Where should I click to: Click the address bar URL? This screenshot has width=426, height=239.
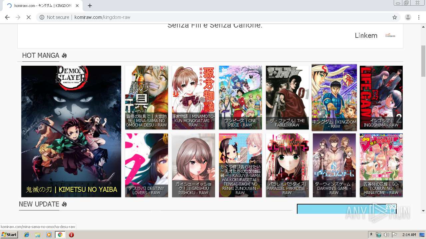(x=102, y=17)
